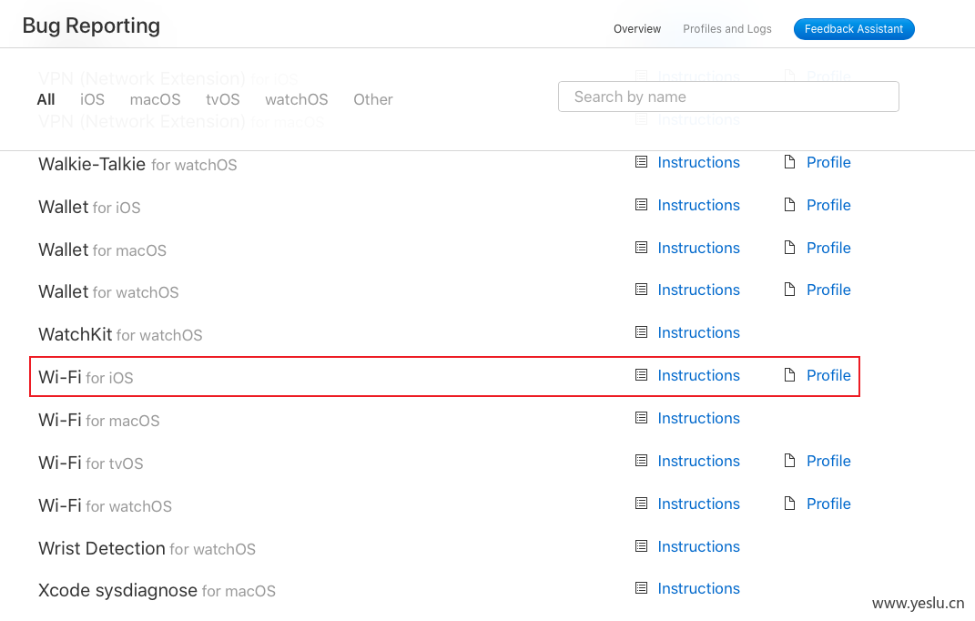Click the Instructions list icon for Wi-Fi for tvOS

[x=641, y=461]
